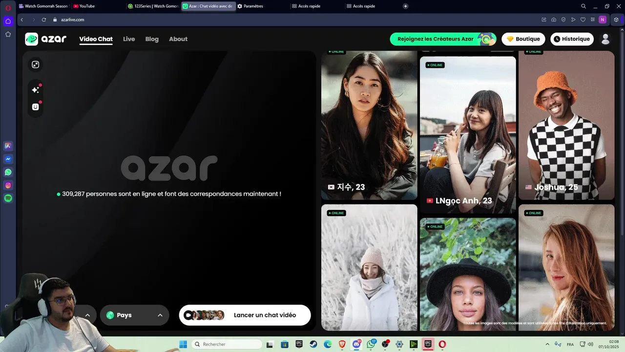Viewport: 625px width, 352px height.
Task: Switch to the Paramètres browser tab
Action: point(262,6)
